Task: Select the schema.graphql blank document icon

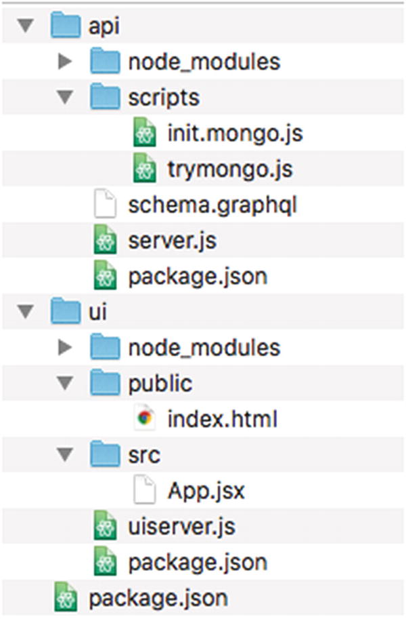Action: click(x=105, y=205)
